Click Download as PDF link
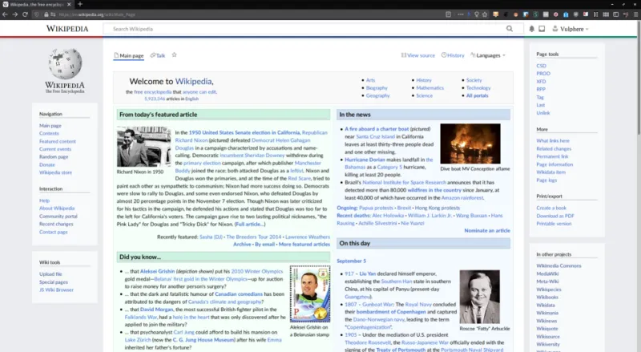This screenshot has width=641, height=352. (555, 216)
